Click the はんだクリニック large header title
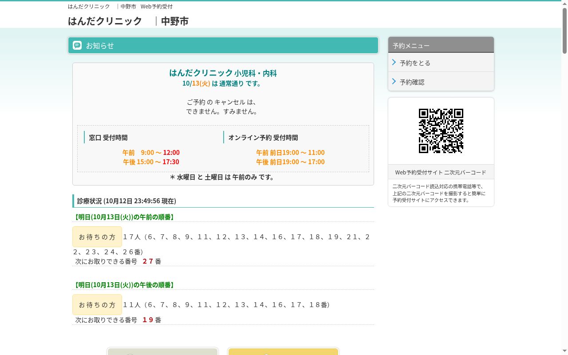Screen dimensions: 568x355 coord(105,21)
